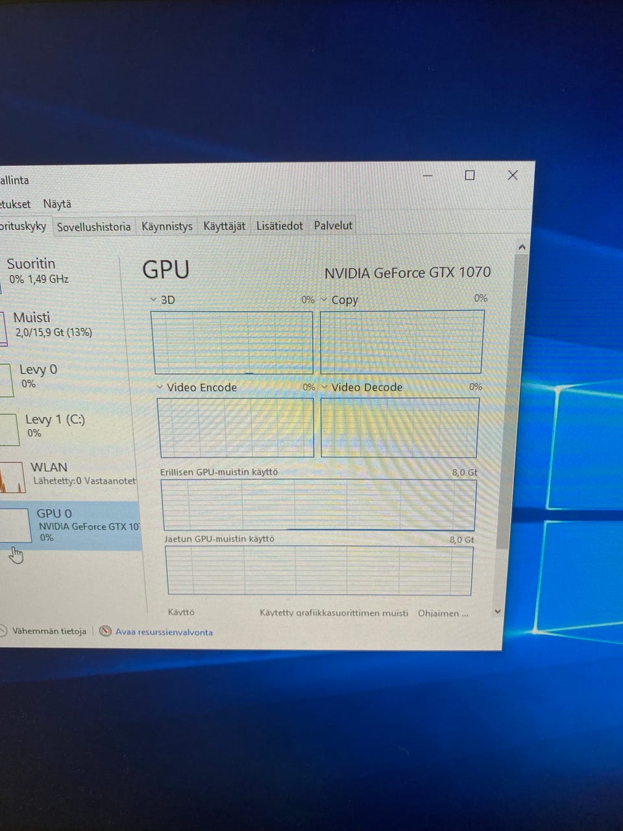Image resolution: width=623 pixels, height=831 pixels.
Task: Click the Muisti mini graph thumbnail
Action: coord(3,329)
